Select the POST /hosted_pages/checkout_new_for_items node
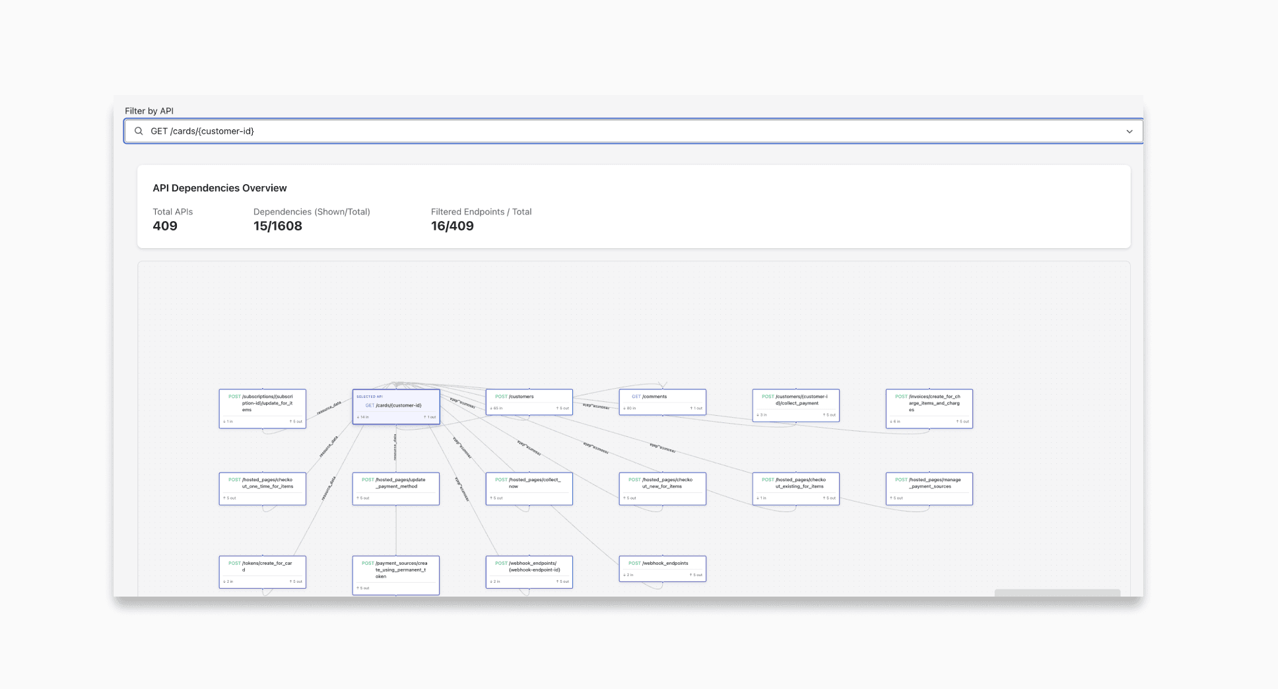Image resolution: width=1278 pixels, height=689 pixels. pyautogui.click(x=662, y=488)
